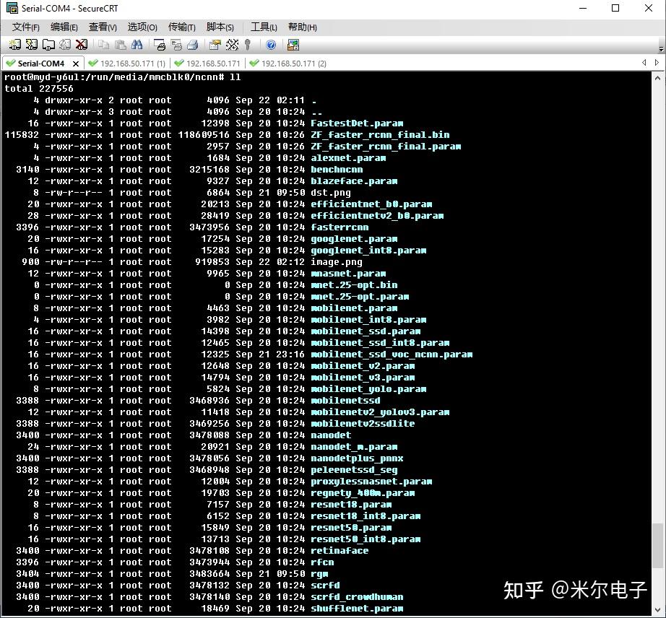The width and height of the screenshot is (666, 618).
Task: Print the terminal output
Action: point(192,44)
